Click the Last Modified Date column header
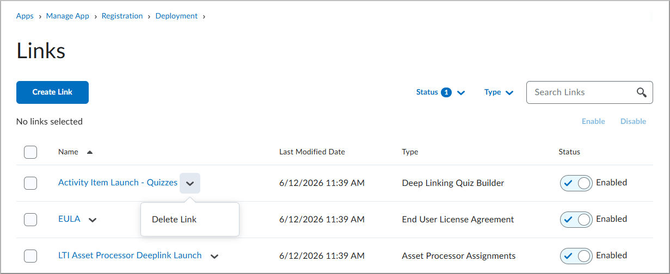This screenshot has width=670, height=274. (312, 152)
